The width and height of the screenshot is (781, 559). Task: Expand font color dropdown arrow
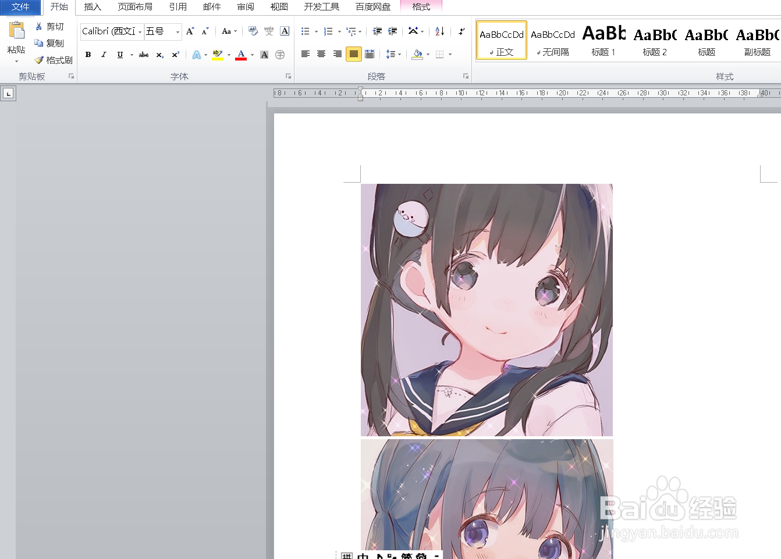click(252, 55)
